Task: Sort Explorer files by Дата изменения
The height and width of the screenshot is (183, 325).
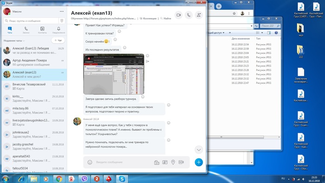Action: 240,39
